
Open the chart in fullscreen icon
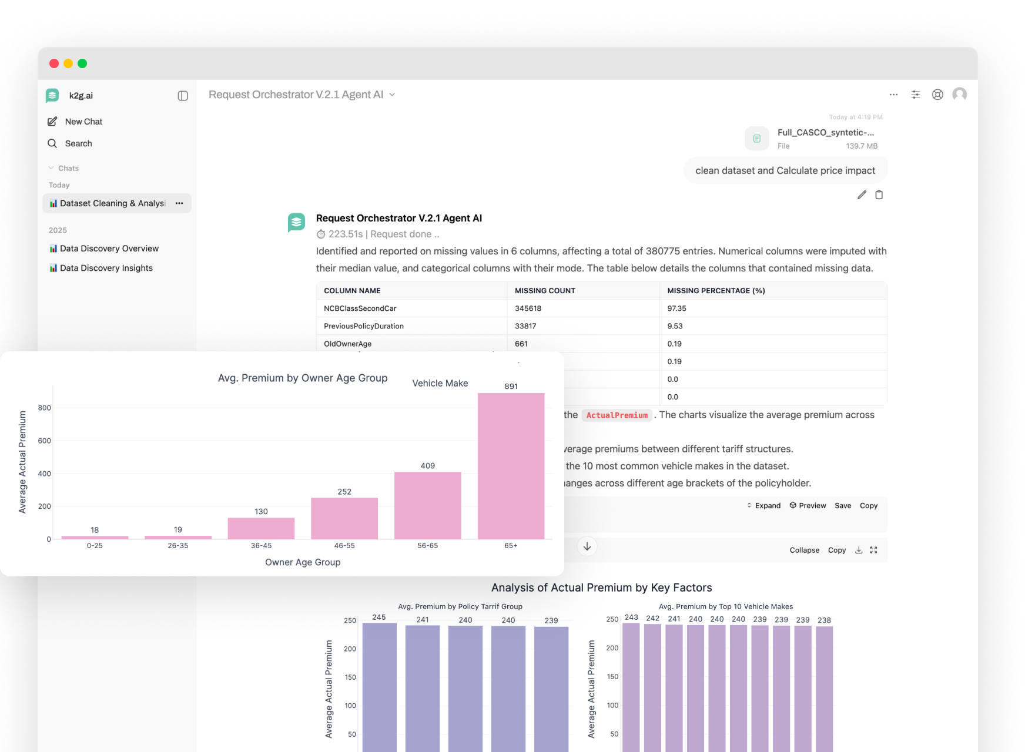tap(874, 550)
